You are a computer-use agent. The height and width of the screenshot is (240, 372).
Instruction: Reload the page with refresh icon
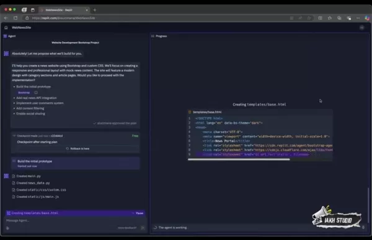(x=15, y=18)
